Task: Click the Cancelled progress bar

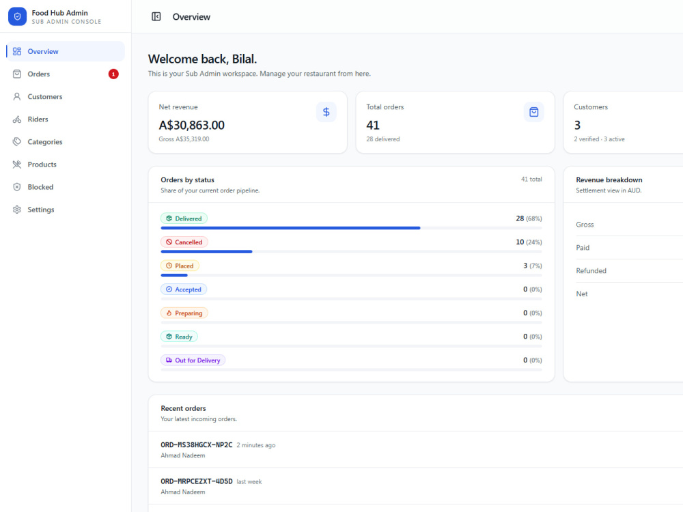Action: coord(351,252)
